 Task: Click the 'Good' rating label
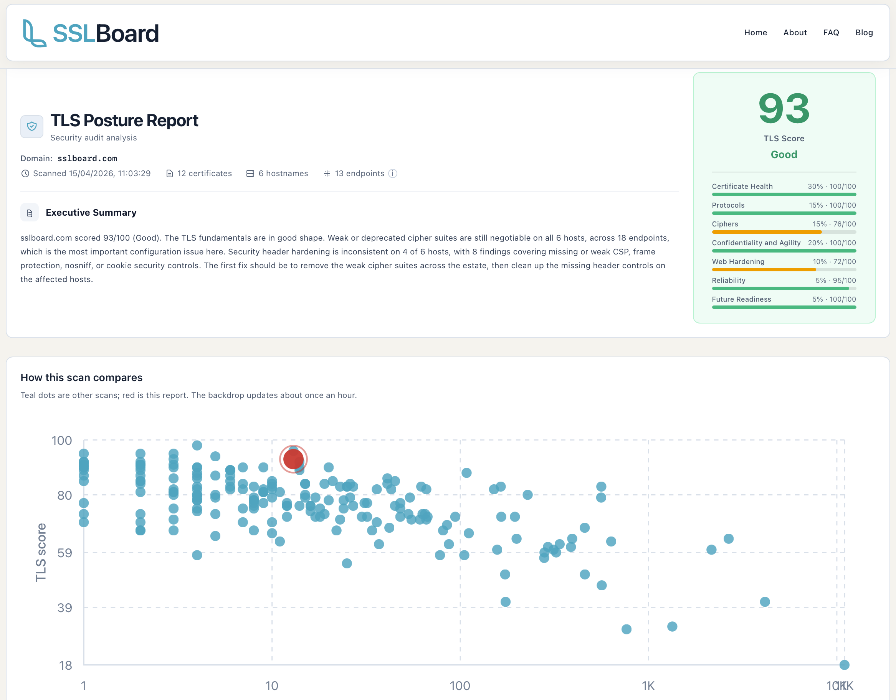784,155
